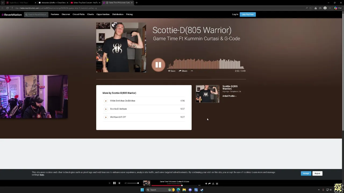Play Hittin Switches On Bitches
The image size is (344, 193).
(x=106, y=101)
